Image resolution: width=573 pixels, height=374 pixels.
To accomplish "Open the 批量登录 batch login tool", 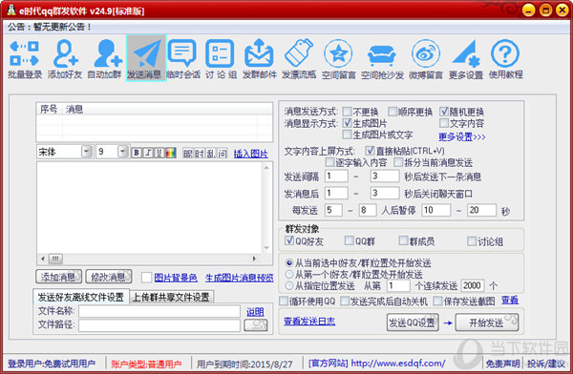I will pos(25,59).
